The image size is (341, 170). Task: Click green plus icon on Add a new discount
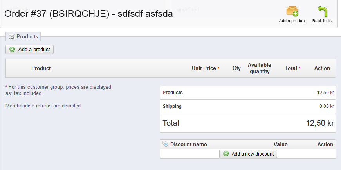[226, 154]
